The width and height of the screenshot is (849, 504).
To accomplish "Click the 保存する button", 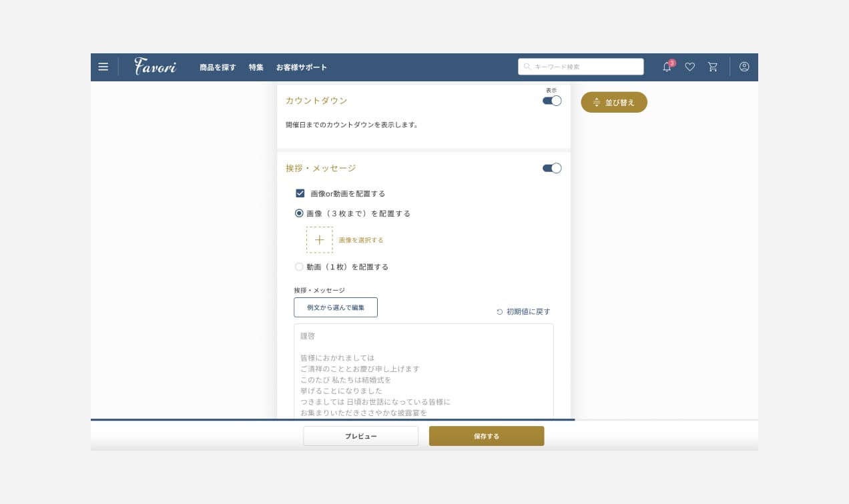I will point(487,436).
